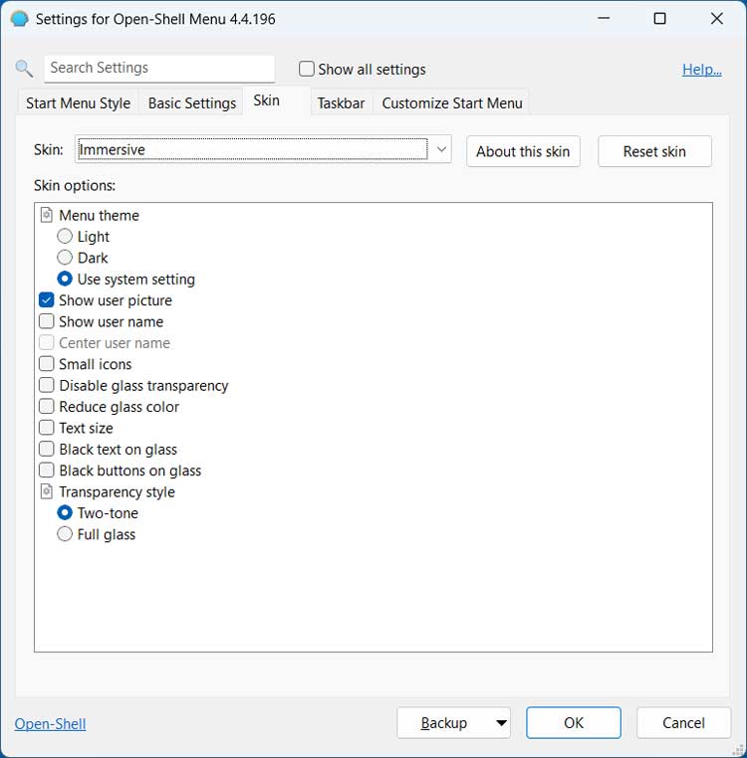Check Black buttons on glass
This screenshot has width=747, height=758.
[x=47, y=471]
